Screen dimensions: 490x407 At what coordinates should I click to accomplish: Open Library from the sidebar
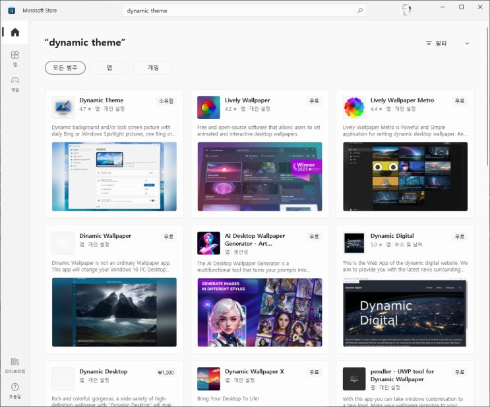coord(15,365)
